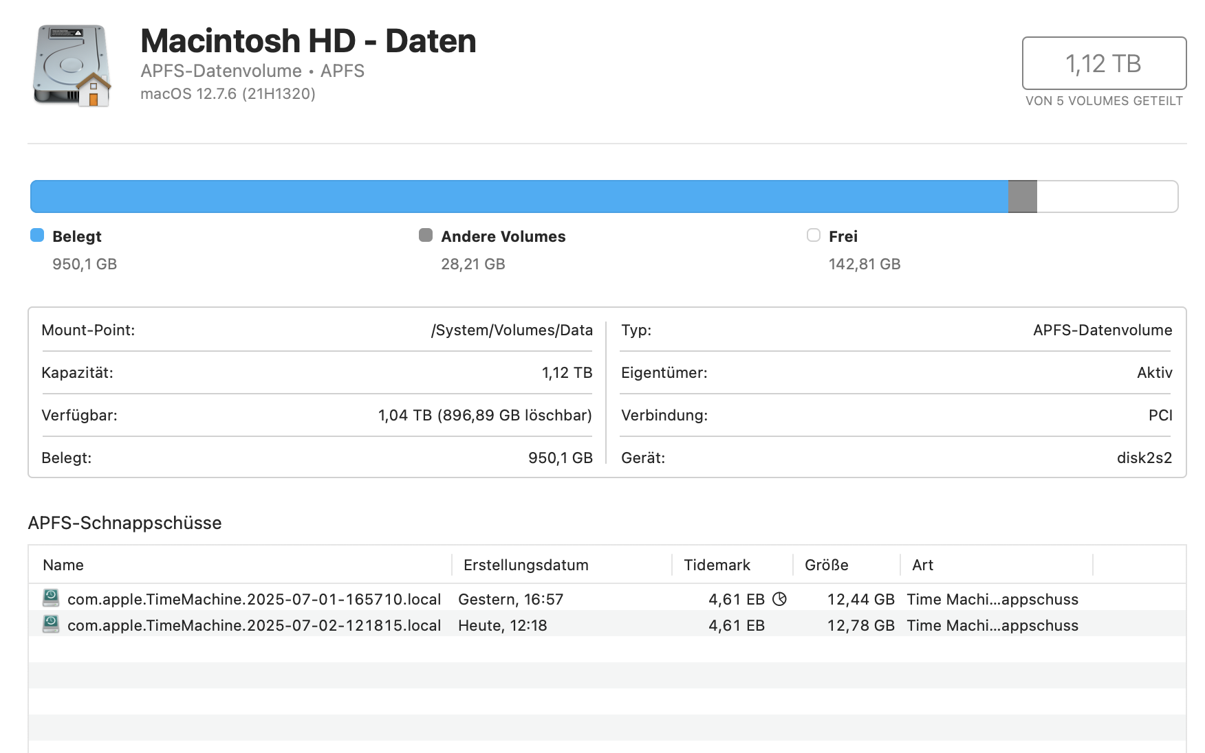
Task: Click the Macintosh HD drive icon
Action: click(x=72, y=65)
